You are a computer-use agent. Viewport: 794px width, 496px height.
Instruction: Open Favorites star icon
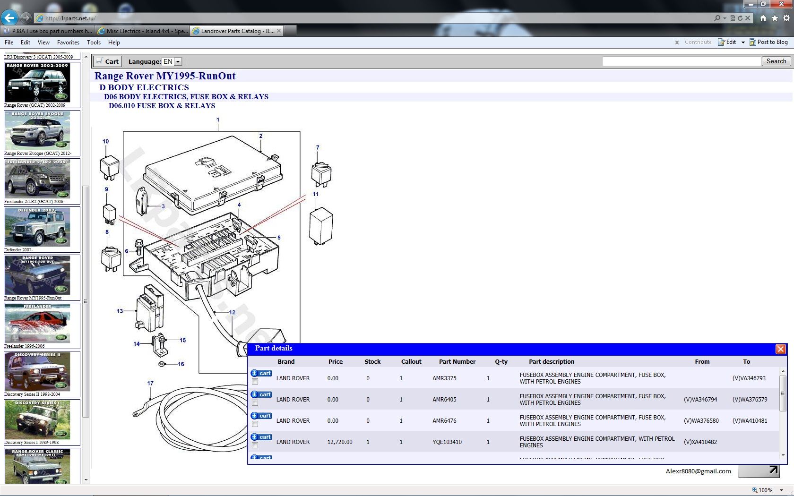[x=775, y=18]
